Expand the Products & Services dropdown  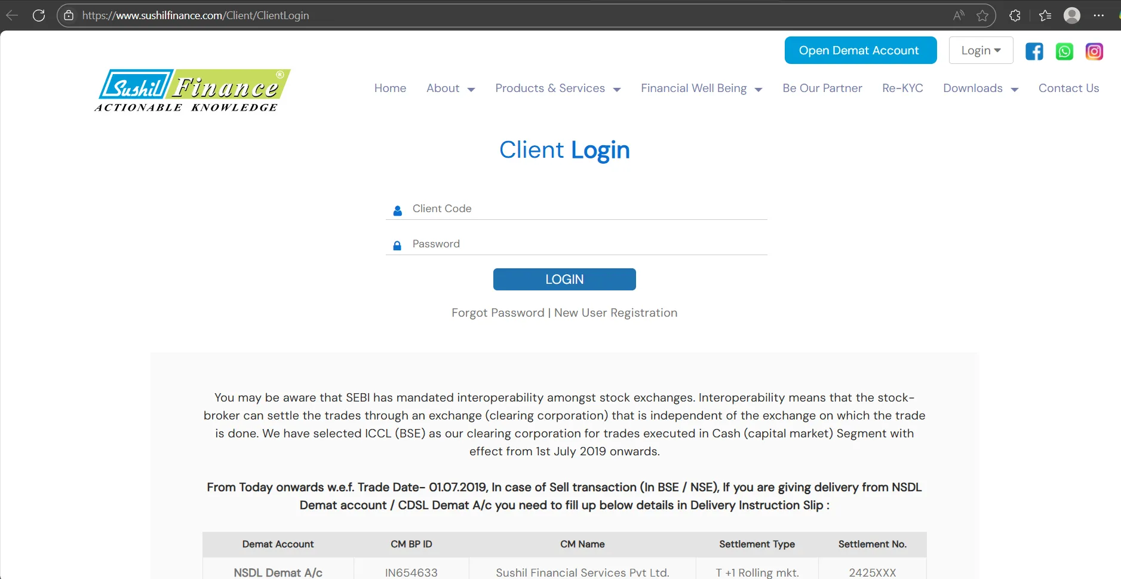(558, 88)
